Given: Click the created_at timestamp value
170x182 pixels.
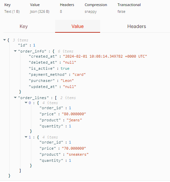Looking at the screenshot, I should click(105, 56).
